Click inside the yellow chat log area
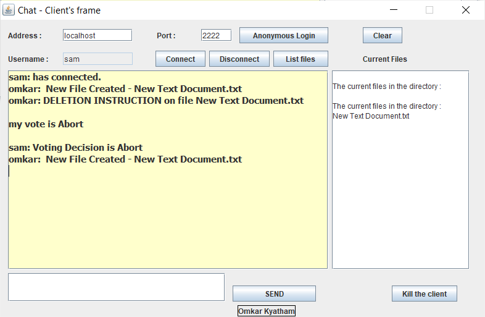 (168, 217)
